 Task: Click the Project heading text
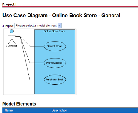pos(8,4)
